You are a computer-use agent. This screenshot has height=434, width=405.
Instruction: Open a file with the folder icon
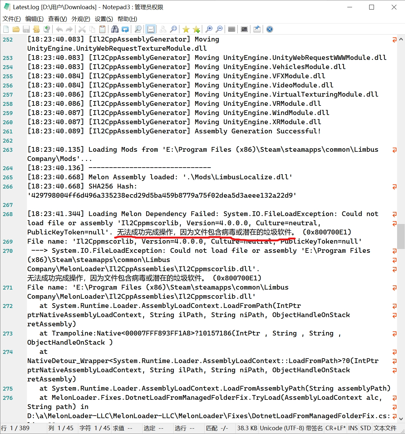(16, 29)
